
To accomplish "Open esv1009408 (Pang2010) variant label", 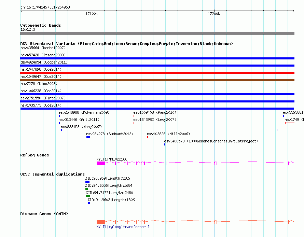I will click(155, 112).
